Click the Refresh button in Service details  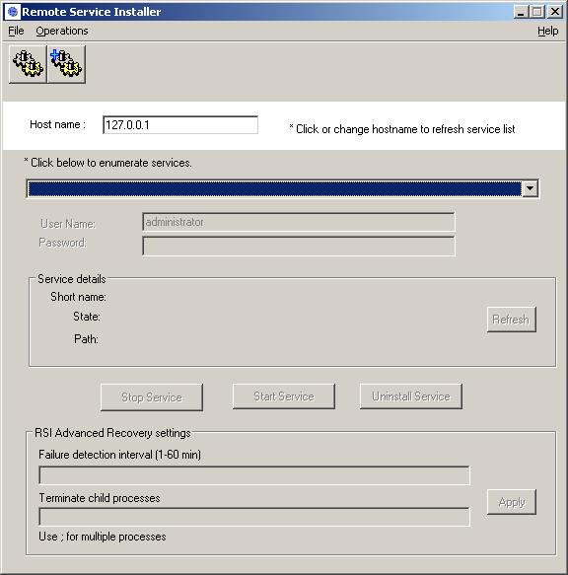[x=511, y=320]
